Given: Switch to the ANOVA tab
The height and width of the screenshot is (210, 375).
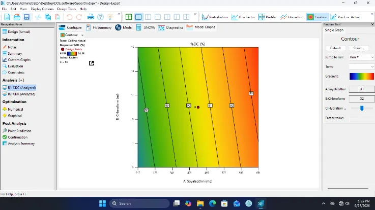Looking at the screenshot, I should click(x=146, y=27).
